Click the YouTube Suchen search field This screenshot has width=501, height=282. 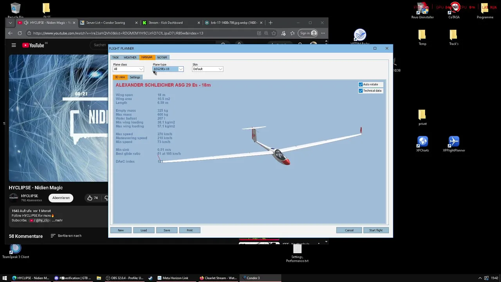(100, 45)
